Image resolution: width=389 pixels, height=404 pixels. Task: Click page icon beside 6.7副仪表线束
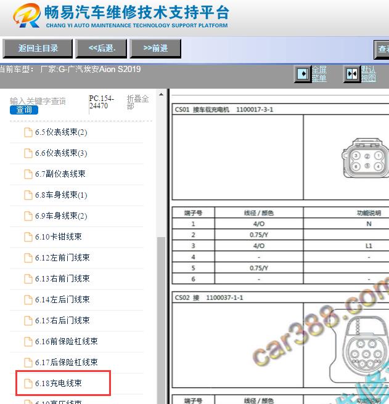click(x=28, y=174)
